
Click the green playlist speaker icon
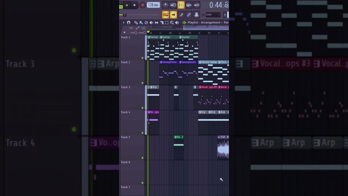[184, 23]
